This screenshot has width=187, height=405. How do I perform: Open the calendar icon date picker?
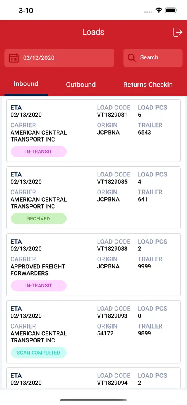point(14,58)
